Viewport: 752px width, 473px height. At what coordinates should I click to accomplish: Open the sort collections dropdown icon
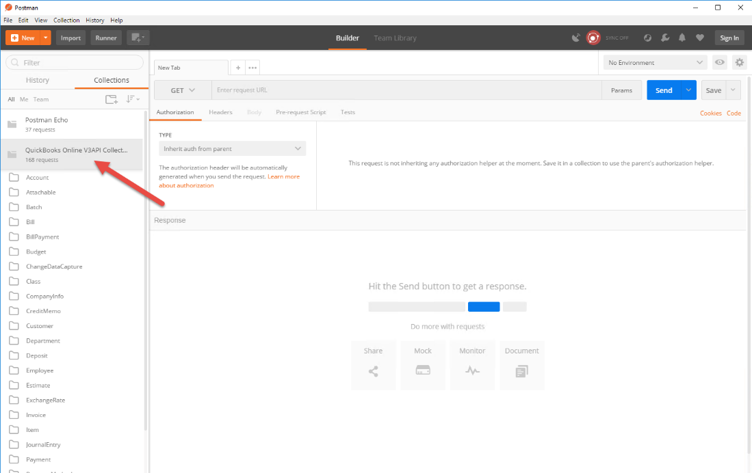point(132,99)
